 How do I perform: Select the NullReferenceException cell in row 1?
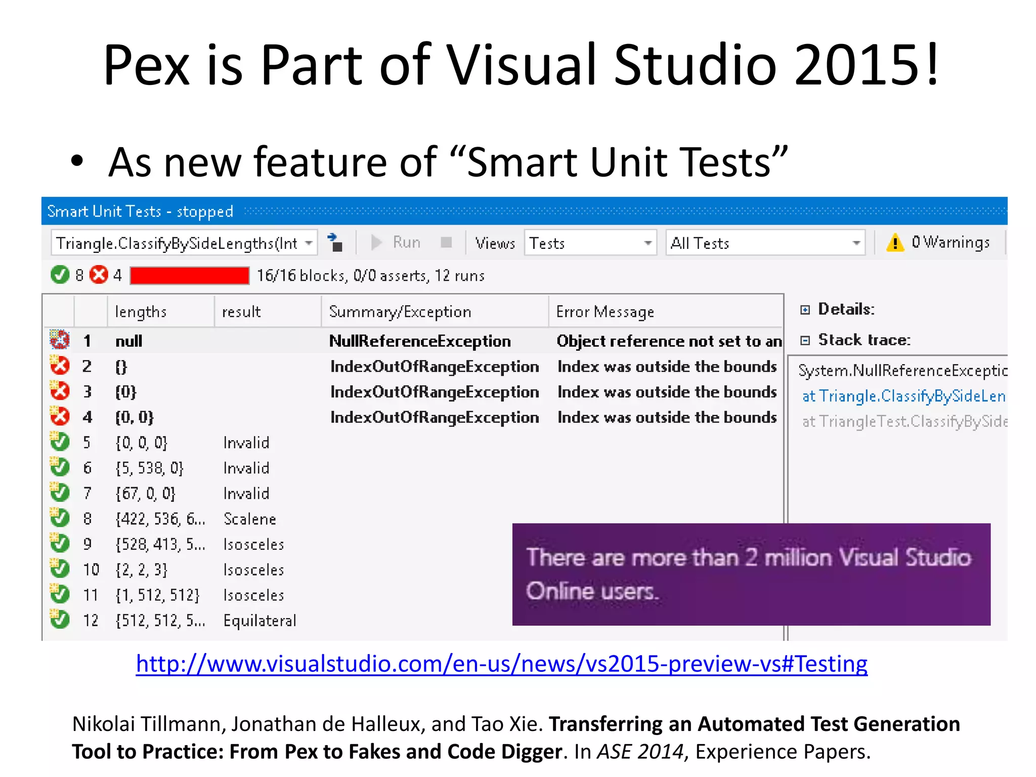point(420,341)
